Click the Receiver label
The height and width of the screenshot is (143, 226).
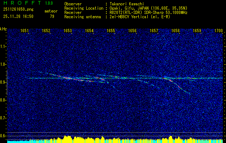coord(73,13)
